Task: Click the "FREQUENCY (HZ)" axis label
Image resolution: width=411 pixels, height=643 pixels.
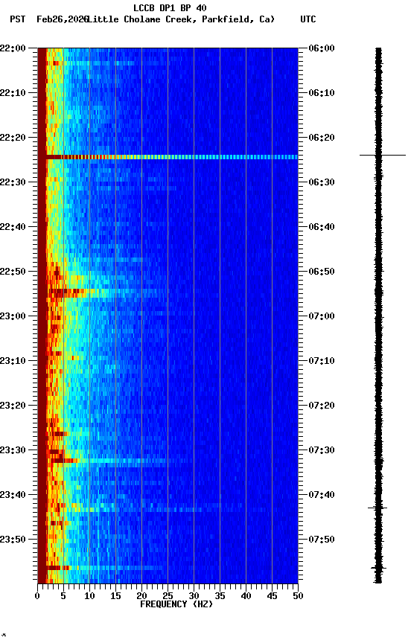Action: point(176,604)
